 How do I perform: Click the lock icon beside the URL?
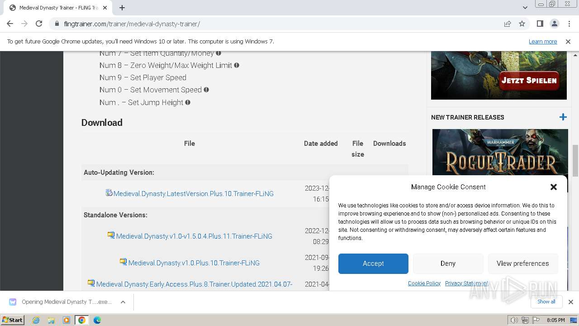(x=57, y=24)
